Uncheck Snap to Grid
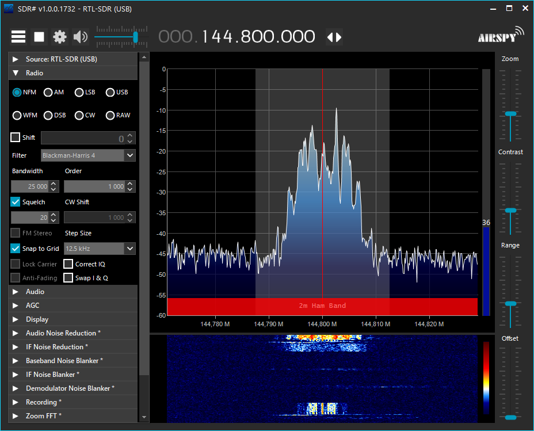This screenshot has height=431, width=534. coord(16,249)
